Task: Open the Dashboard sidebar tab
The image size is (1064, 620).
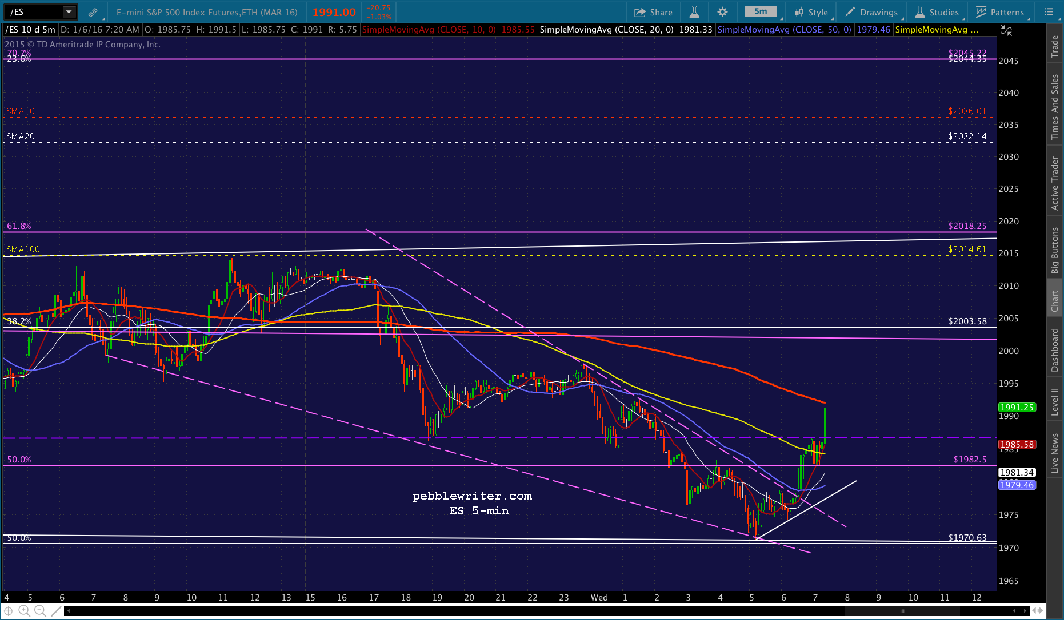Action: pyautogui.click(x=1055, y=350)
